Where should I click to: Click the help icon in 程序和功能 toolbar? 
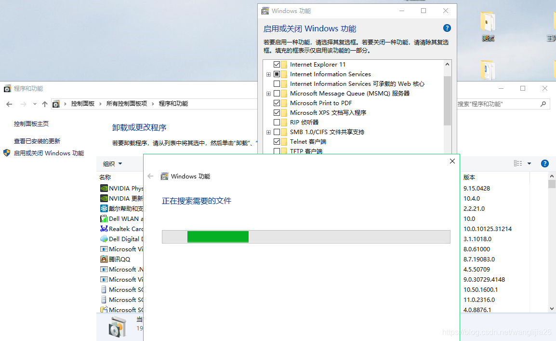click(544, 163)
